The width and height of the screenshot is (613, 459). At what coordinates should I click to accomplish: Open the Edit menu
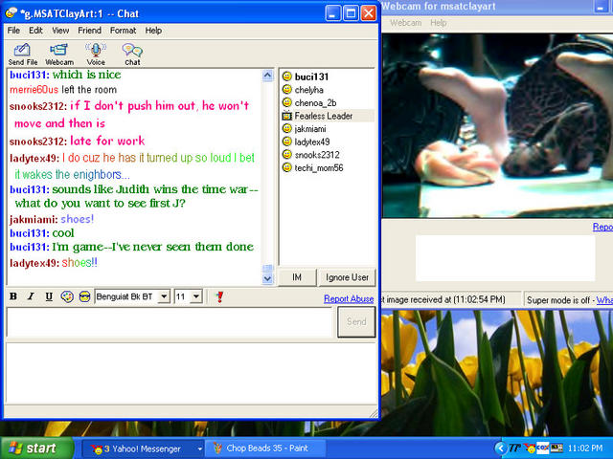35,31
